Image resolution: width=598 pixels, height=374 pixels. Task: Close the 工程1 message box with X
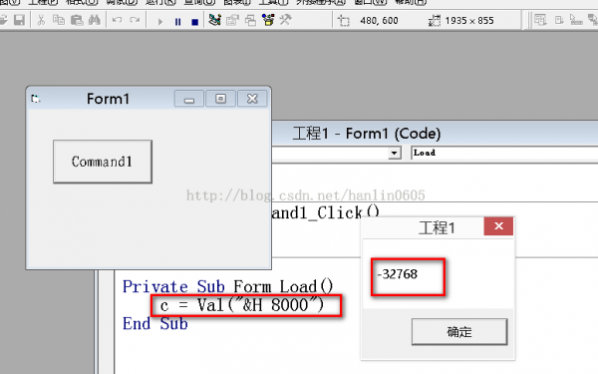tap(498, 226)
